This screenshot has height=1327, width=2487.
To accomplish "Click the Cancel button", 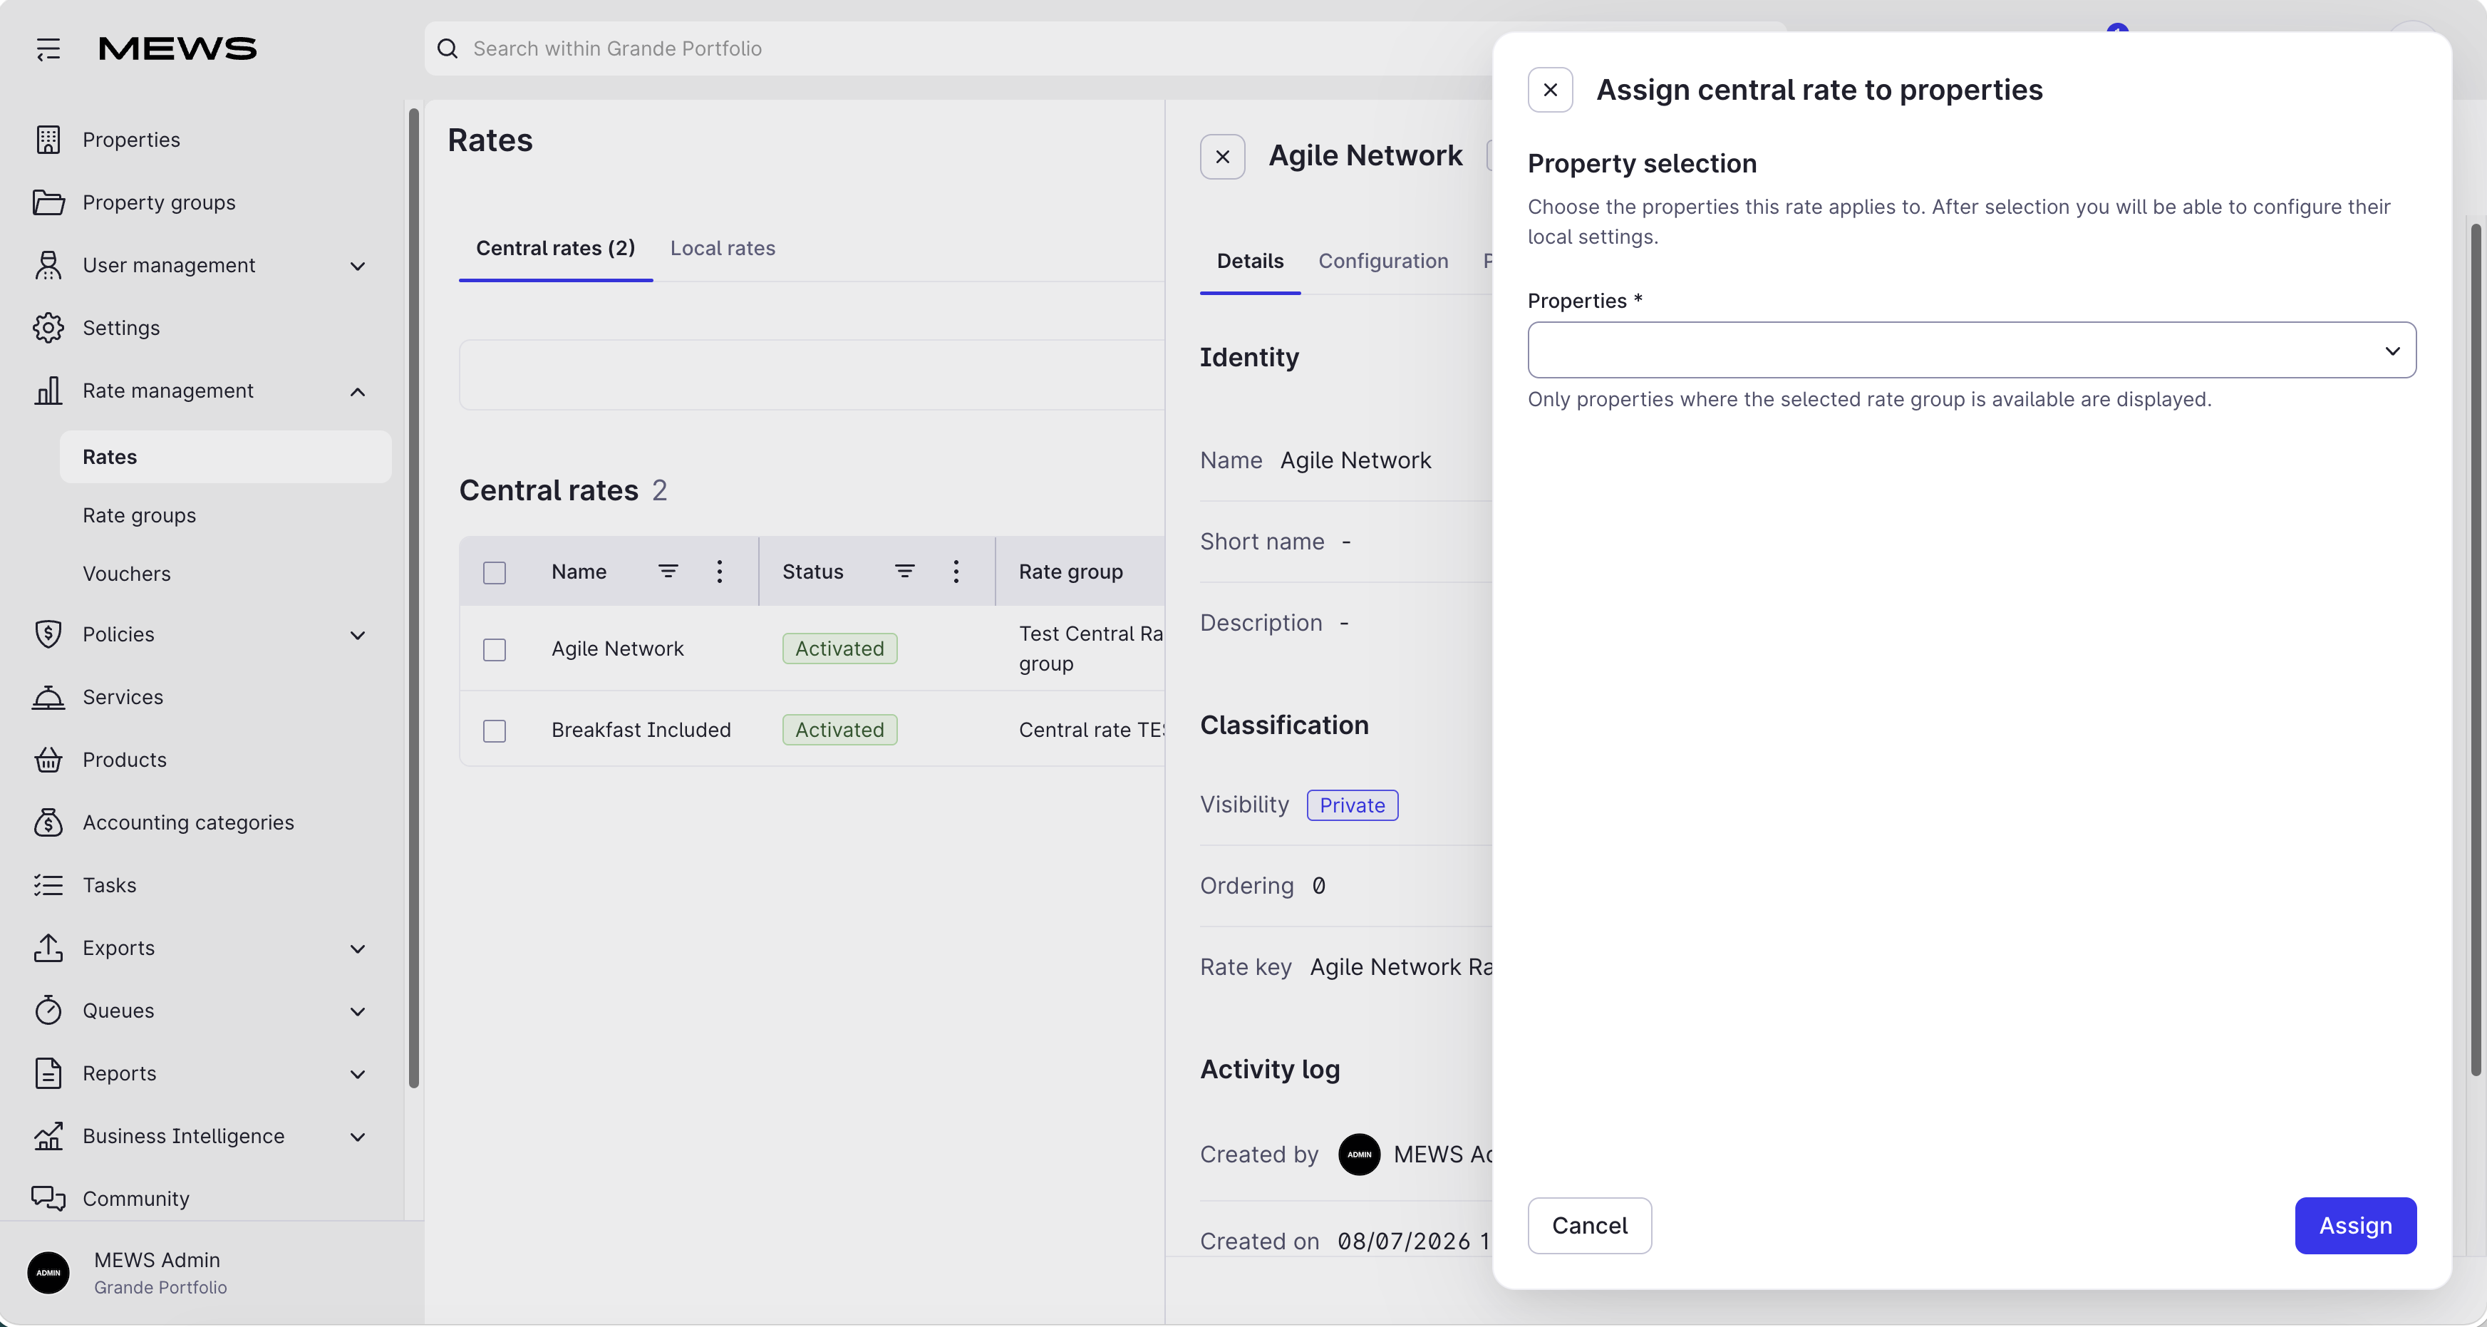I will click(x=1589, y=1224).
